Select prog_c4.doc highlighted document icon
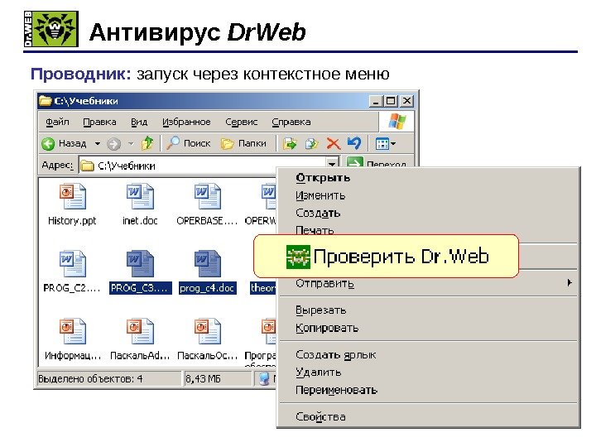596x447 pixels. (x=207, y=263)
